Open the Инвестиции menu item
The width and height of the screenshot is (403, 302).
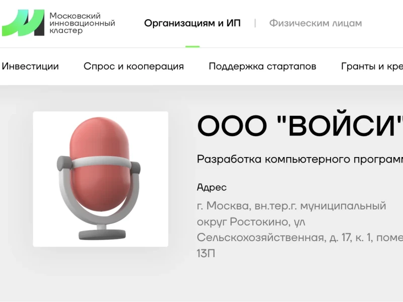coord(30,66)
